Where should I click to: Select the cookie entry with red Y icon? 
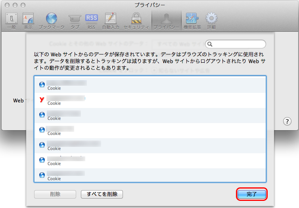click(x=150, y=100)
